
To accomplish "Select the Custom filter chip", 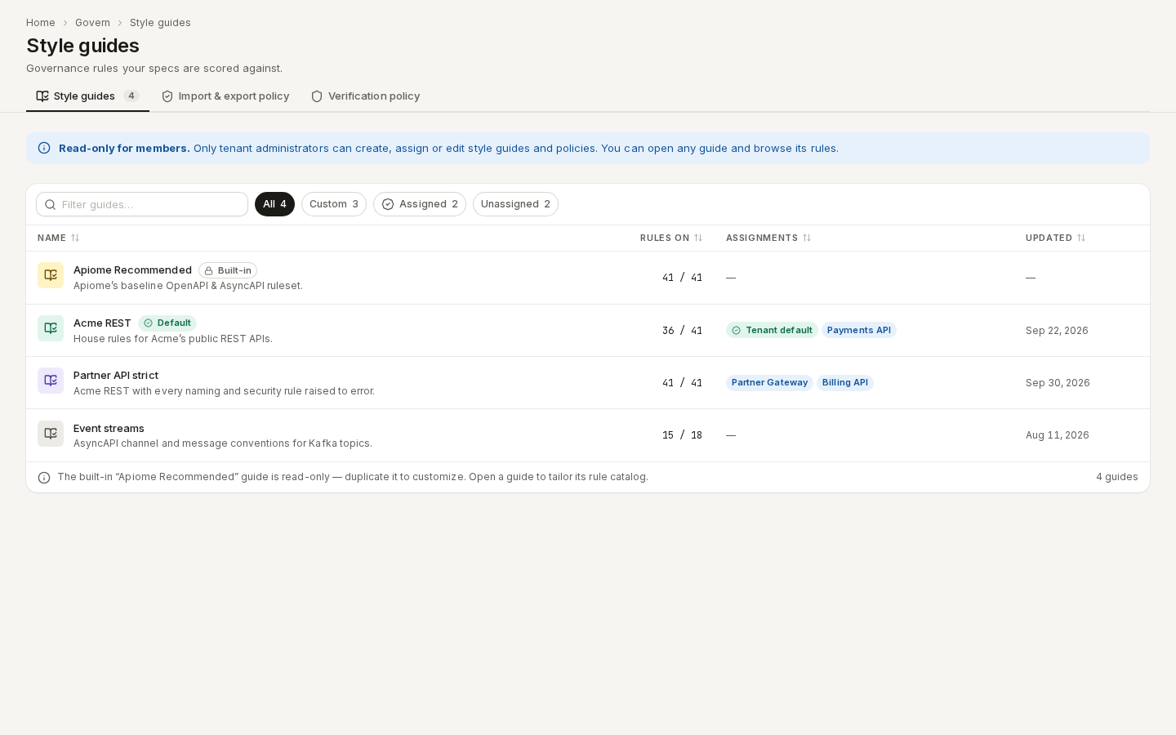I will 334,204.
